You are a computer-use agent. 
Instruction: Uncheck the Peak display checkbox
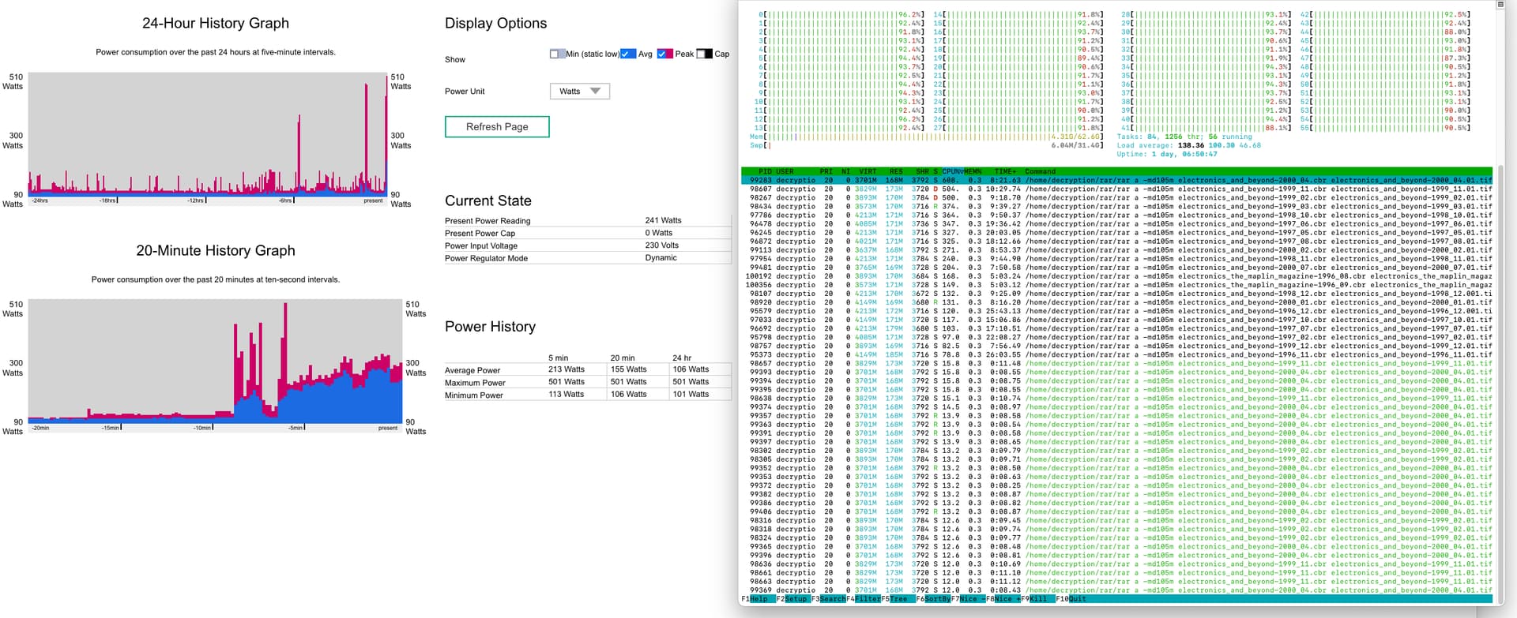(x=661, y=54)
